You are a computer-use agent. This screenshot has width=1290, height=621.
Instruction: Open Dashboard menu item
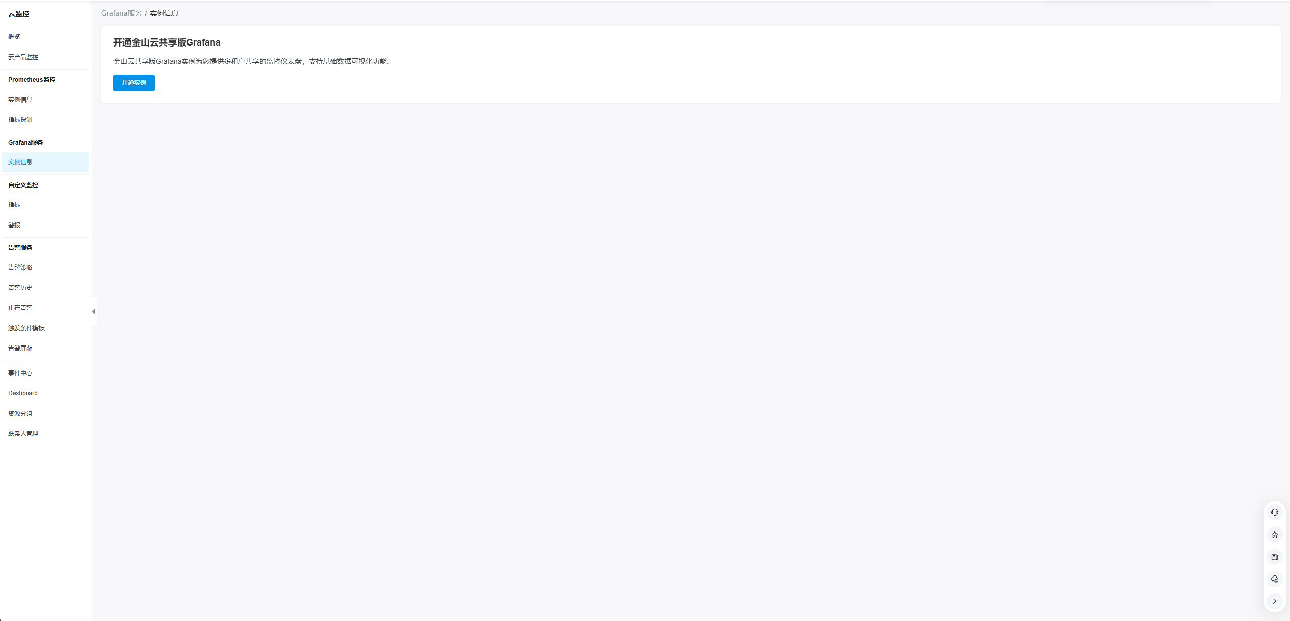tap(23, 393)
